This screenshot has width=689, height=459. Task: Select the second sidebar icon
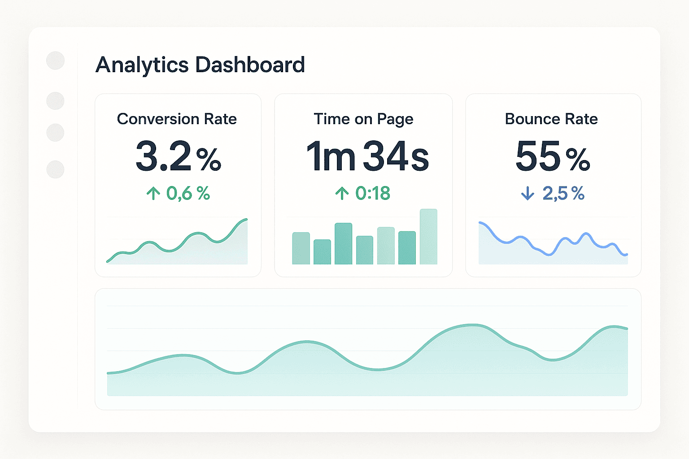tap(55, 101)
